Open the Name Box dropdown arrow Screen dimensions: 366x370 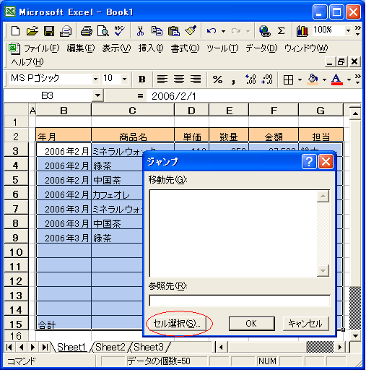coord(97,95)
